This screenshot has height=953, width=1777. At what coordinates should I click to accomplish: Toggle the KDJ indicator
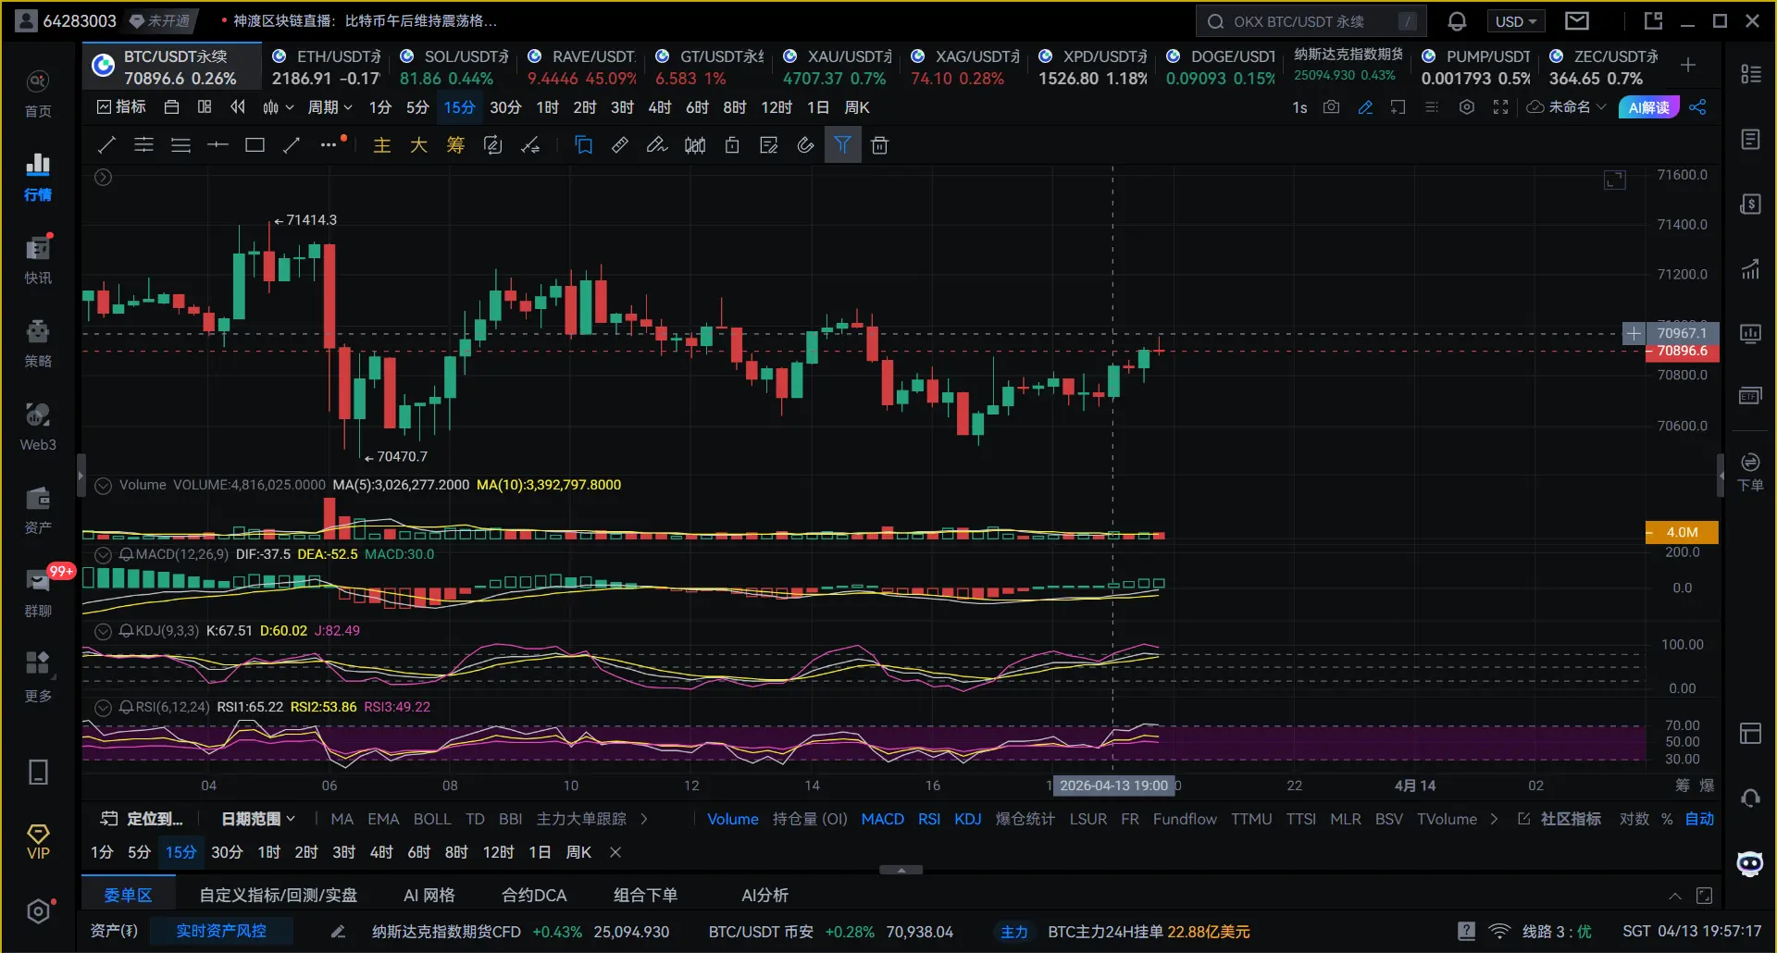(x=968, y=819)
